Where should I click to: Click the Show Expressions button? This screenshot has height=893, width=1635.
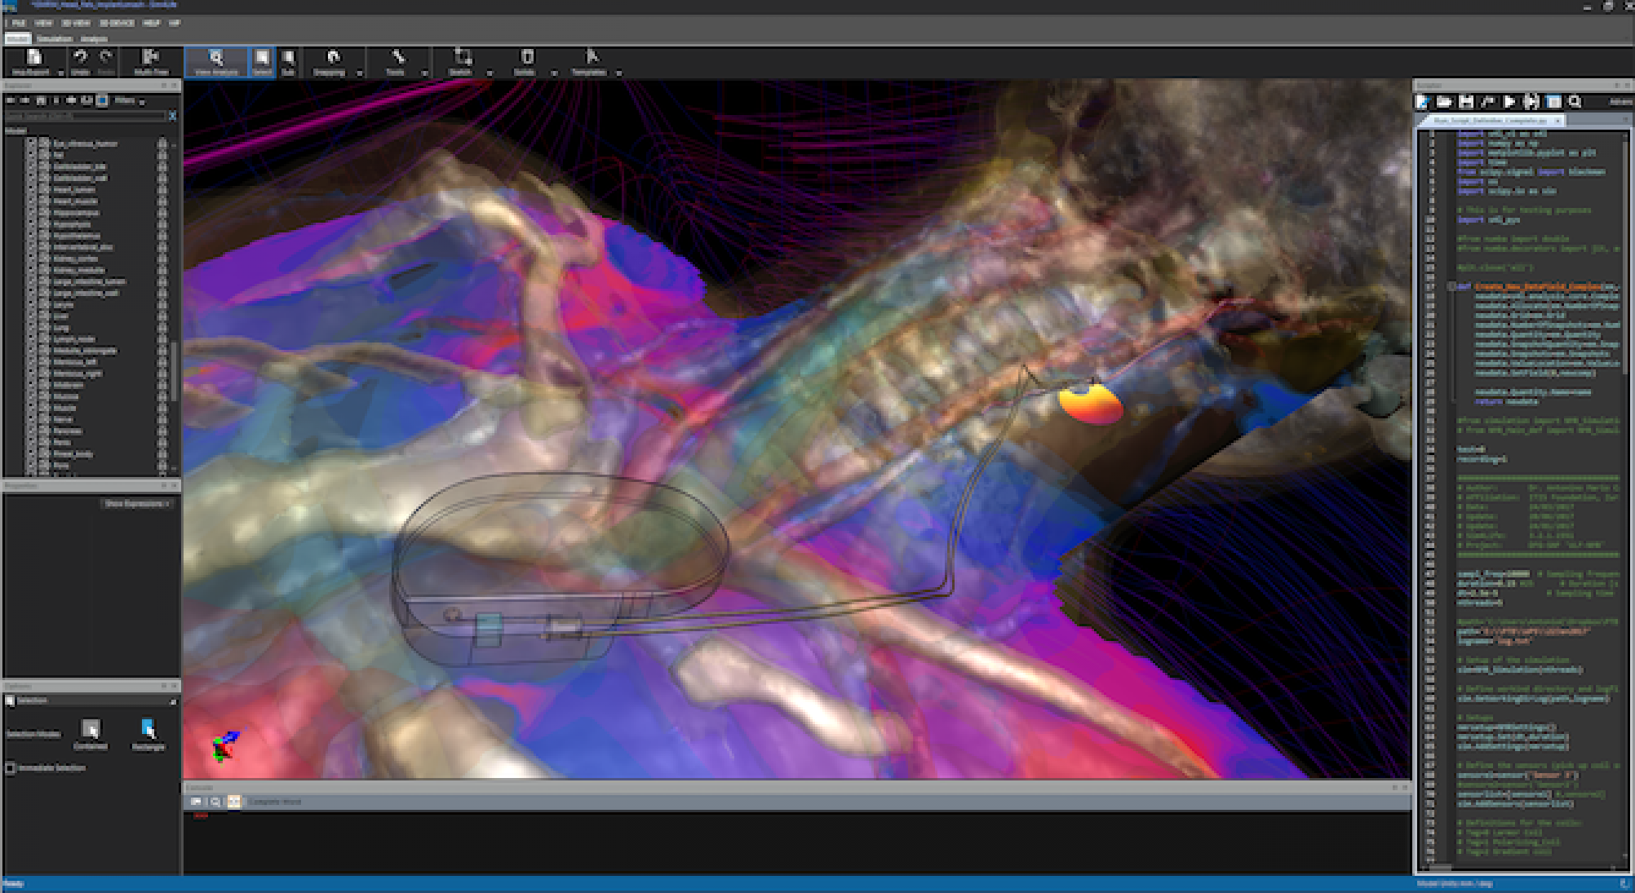coord(135,503)
